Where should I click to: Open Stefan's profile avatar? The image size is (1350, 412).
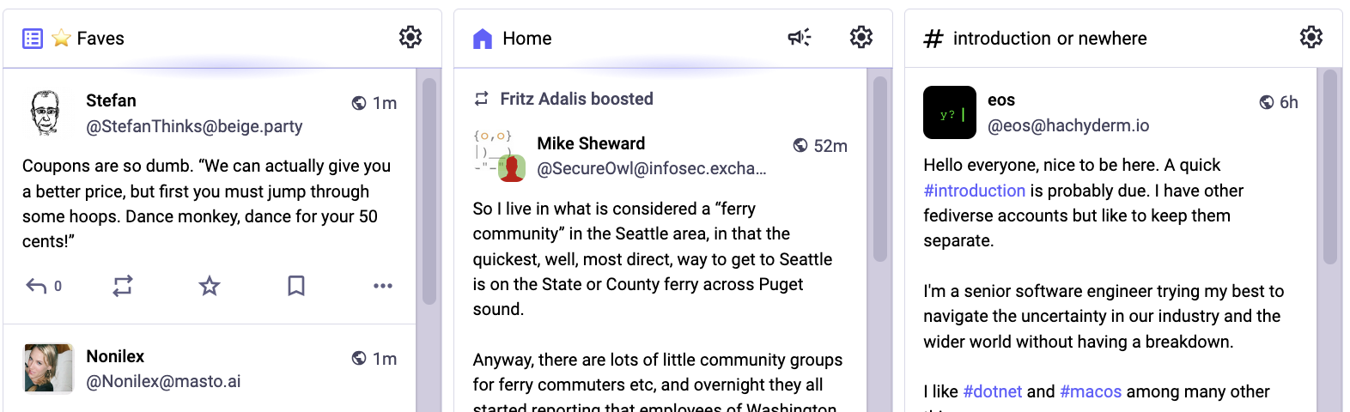[x=46, y=113]
